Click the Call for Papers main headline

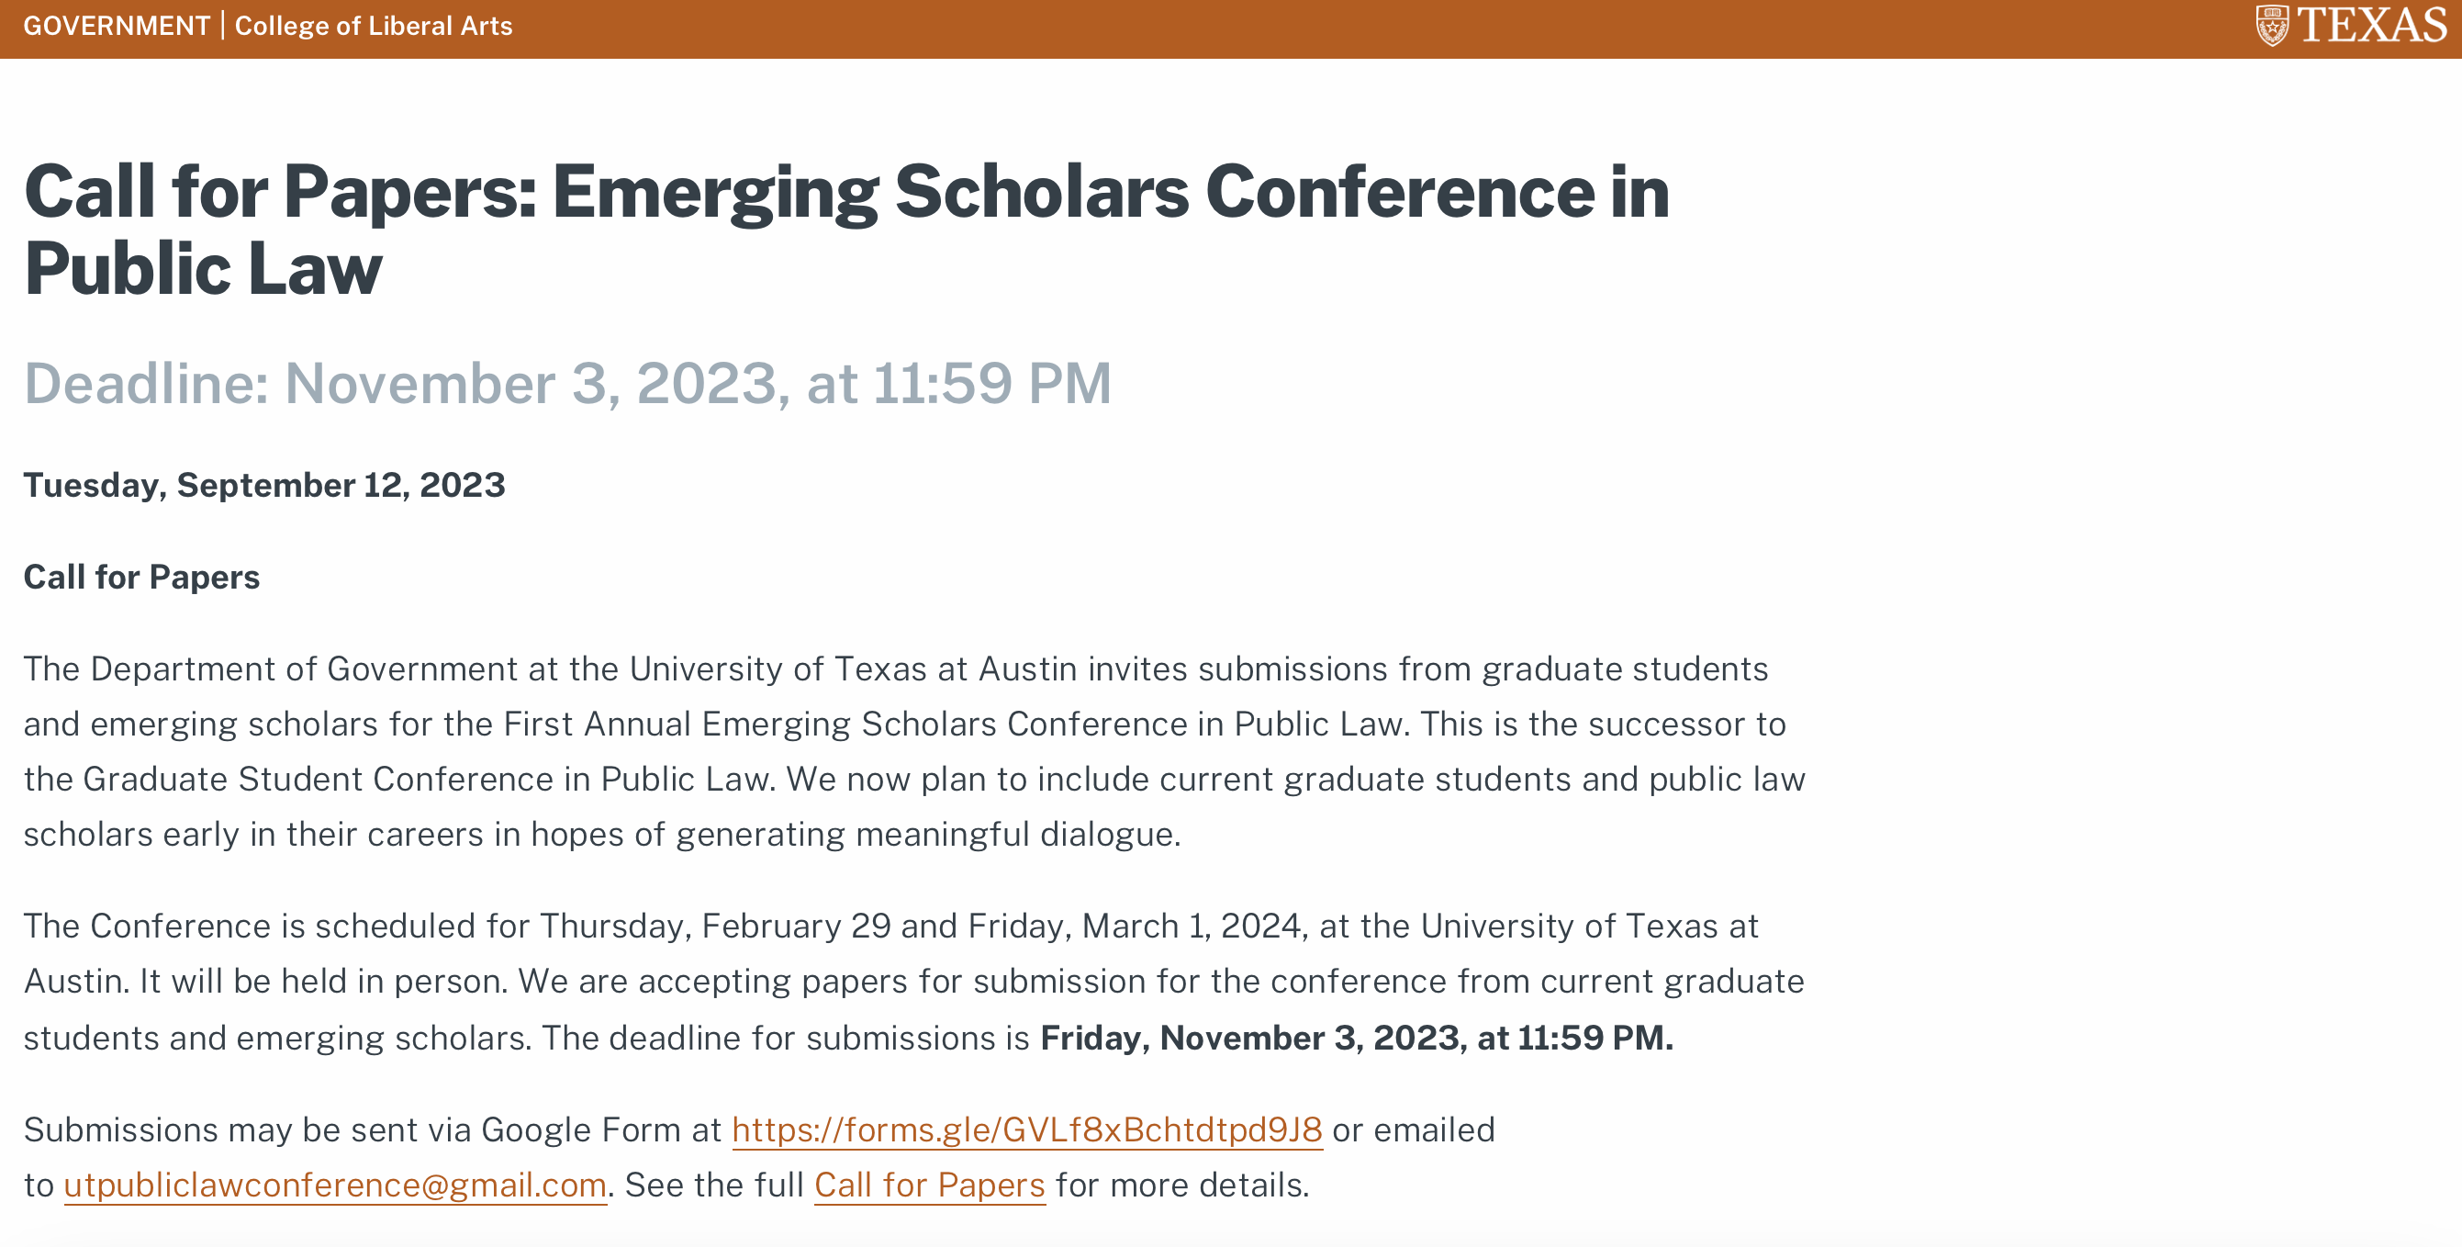[x=845, y=230]
